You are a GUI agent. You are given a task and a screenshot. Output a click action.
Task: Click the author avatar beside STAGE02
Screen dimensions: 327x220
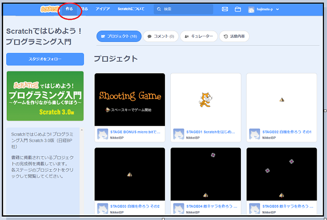coord(255,134)
